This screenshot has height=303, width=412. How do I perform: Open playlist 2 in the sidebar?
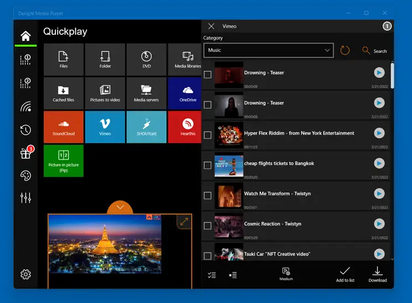[x=25, y=83]
